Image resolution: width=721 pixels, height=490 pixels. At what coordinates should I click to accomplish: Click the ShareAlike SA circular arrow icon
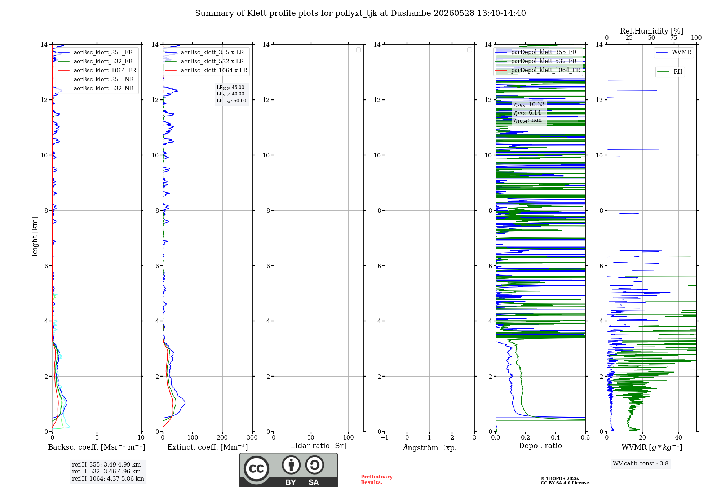tap(314, 465)
